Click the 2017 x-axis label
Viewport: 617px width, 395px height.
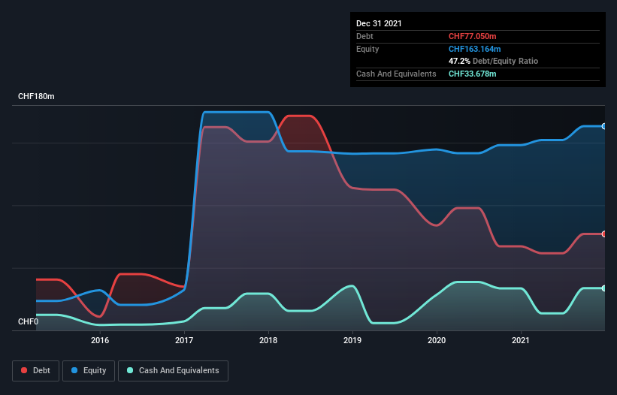(x=184, y=340)
